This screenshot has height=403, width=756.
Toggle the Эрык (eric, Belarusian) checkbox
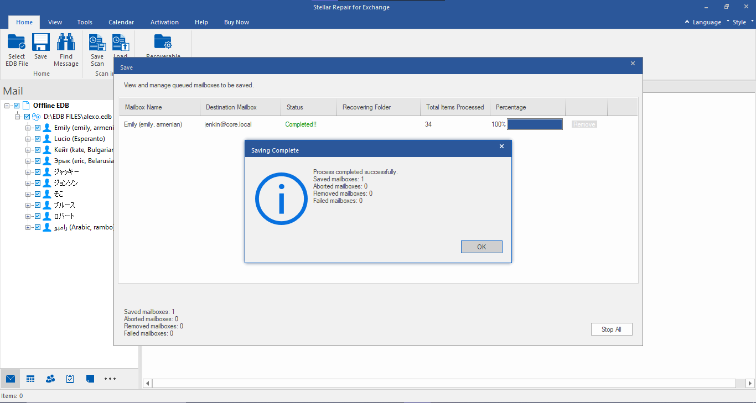(38, 161)
